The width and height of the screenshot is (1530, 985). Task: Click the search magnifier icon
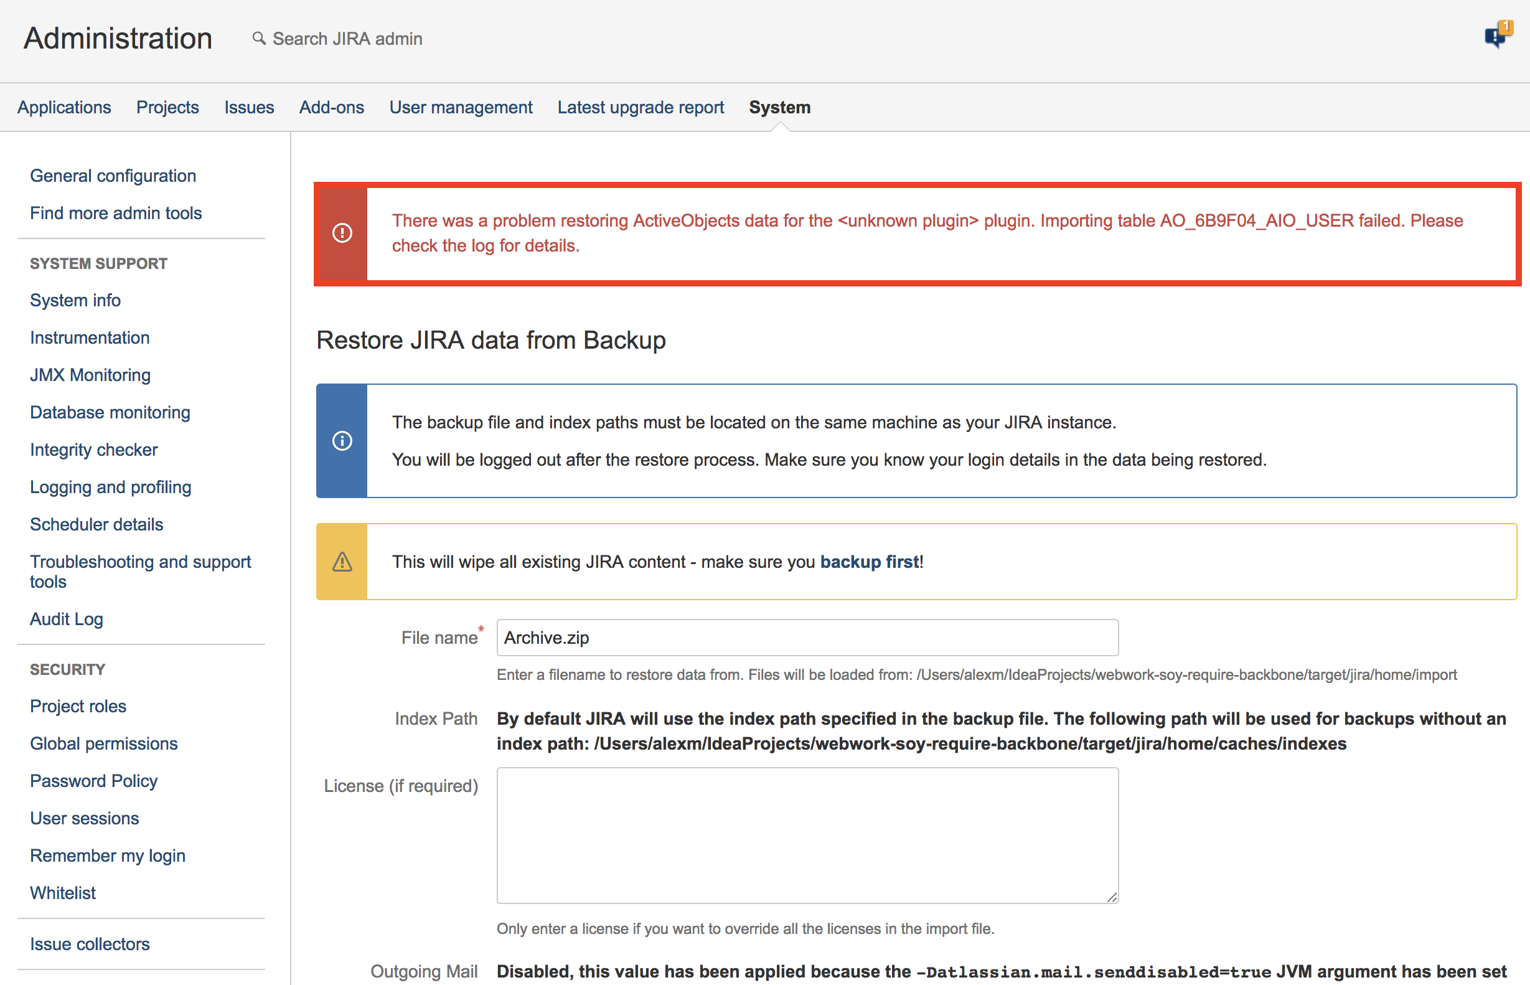[x=258, y=39]
